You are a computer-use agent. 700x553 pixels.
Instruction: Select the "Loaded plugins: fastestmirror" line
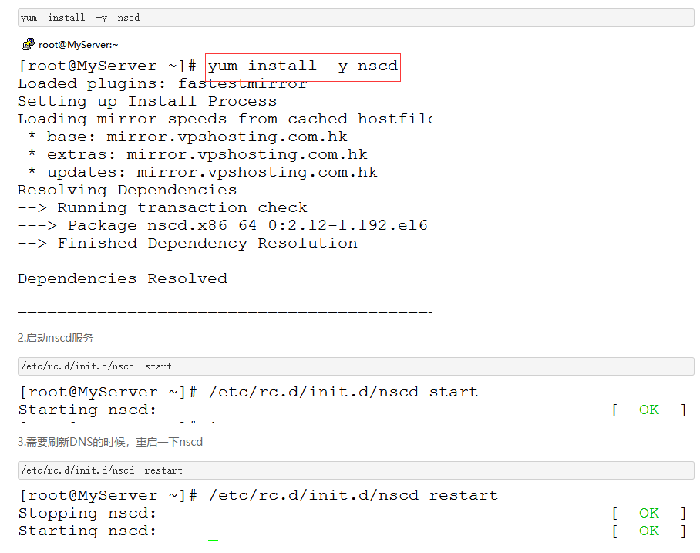coord(162,83)
